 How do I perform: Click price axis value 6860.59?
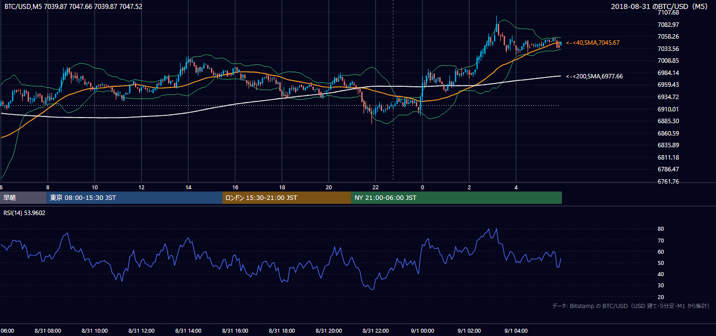point(669,133)
